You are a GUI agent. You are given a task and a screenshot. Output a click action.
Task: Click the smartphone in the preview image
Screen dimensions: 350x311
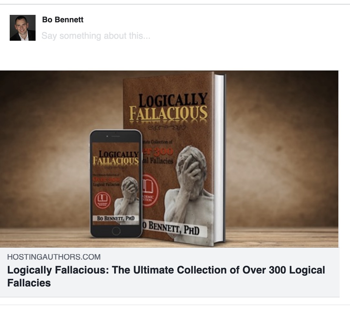pos(116,184)
